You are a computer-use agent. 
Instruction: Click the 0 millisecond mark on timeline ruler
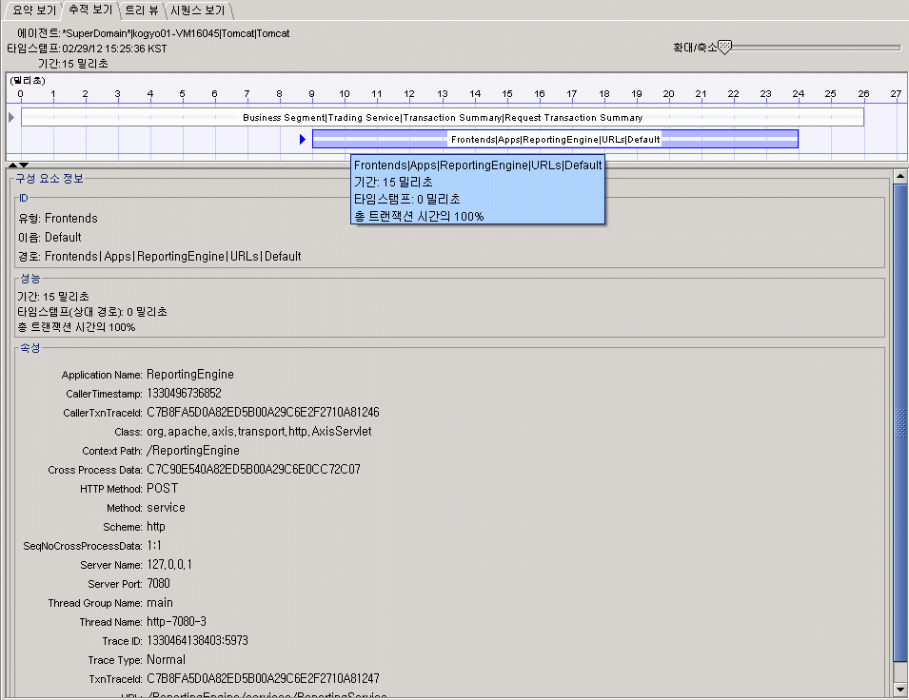pos(20,94)
